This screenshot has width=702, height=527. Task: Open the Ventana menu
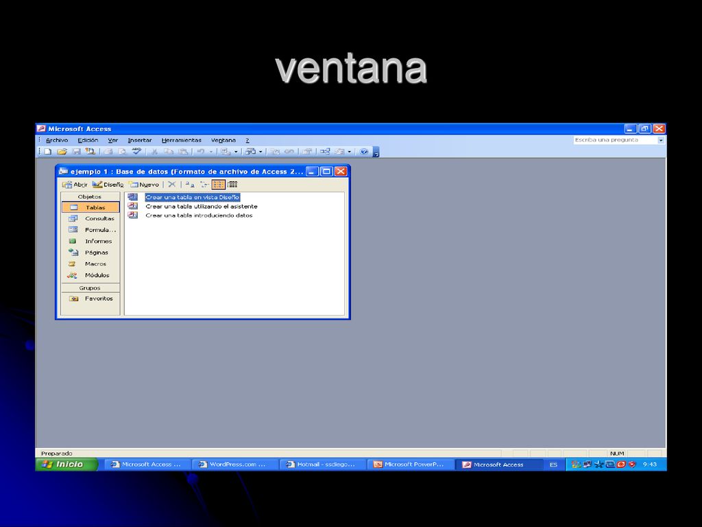pos(223,140)
